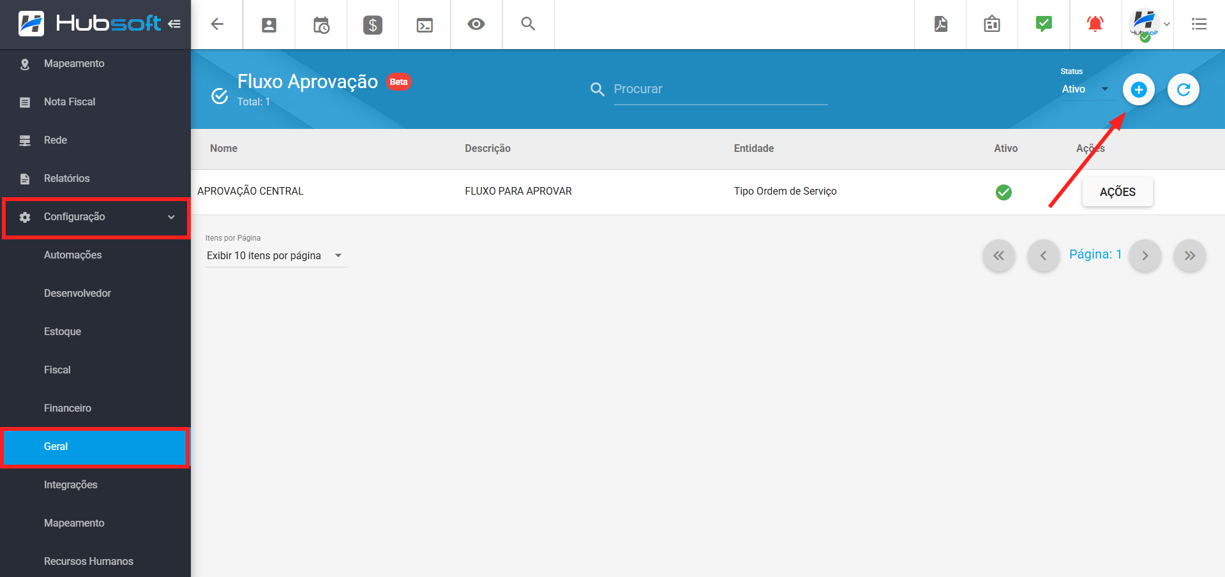Click the AÇÕES button for the flow row
Screen dimensions: 1225x577
pos(1117,191)
